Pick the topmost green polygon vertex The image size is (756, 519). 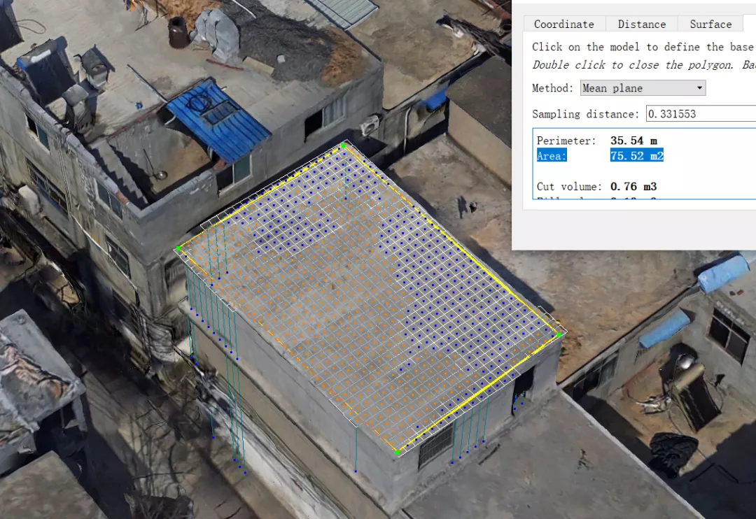[343, 145]
